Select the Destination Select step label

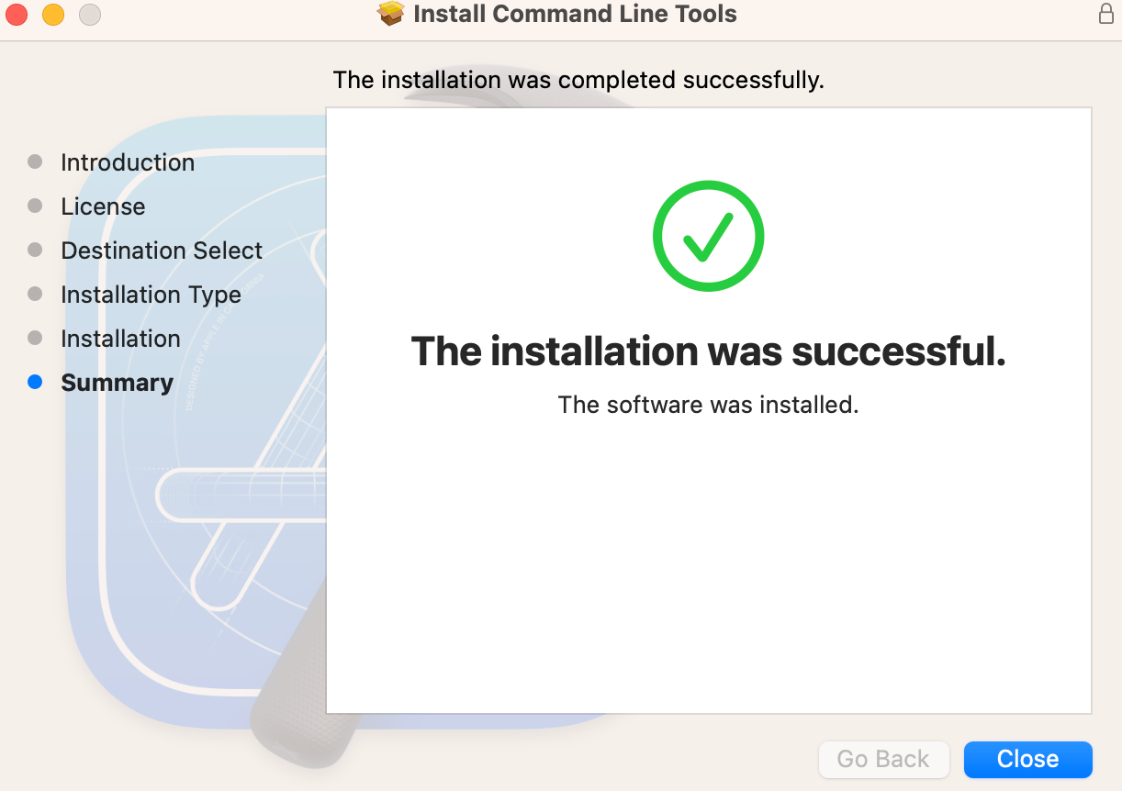(x=162, y=251)
